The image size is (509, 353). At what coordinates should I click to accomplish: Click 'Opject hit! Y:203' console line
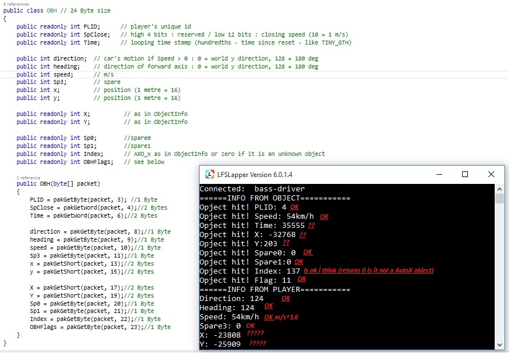pyautogui.click(x=238, y=243)
